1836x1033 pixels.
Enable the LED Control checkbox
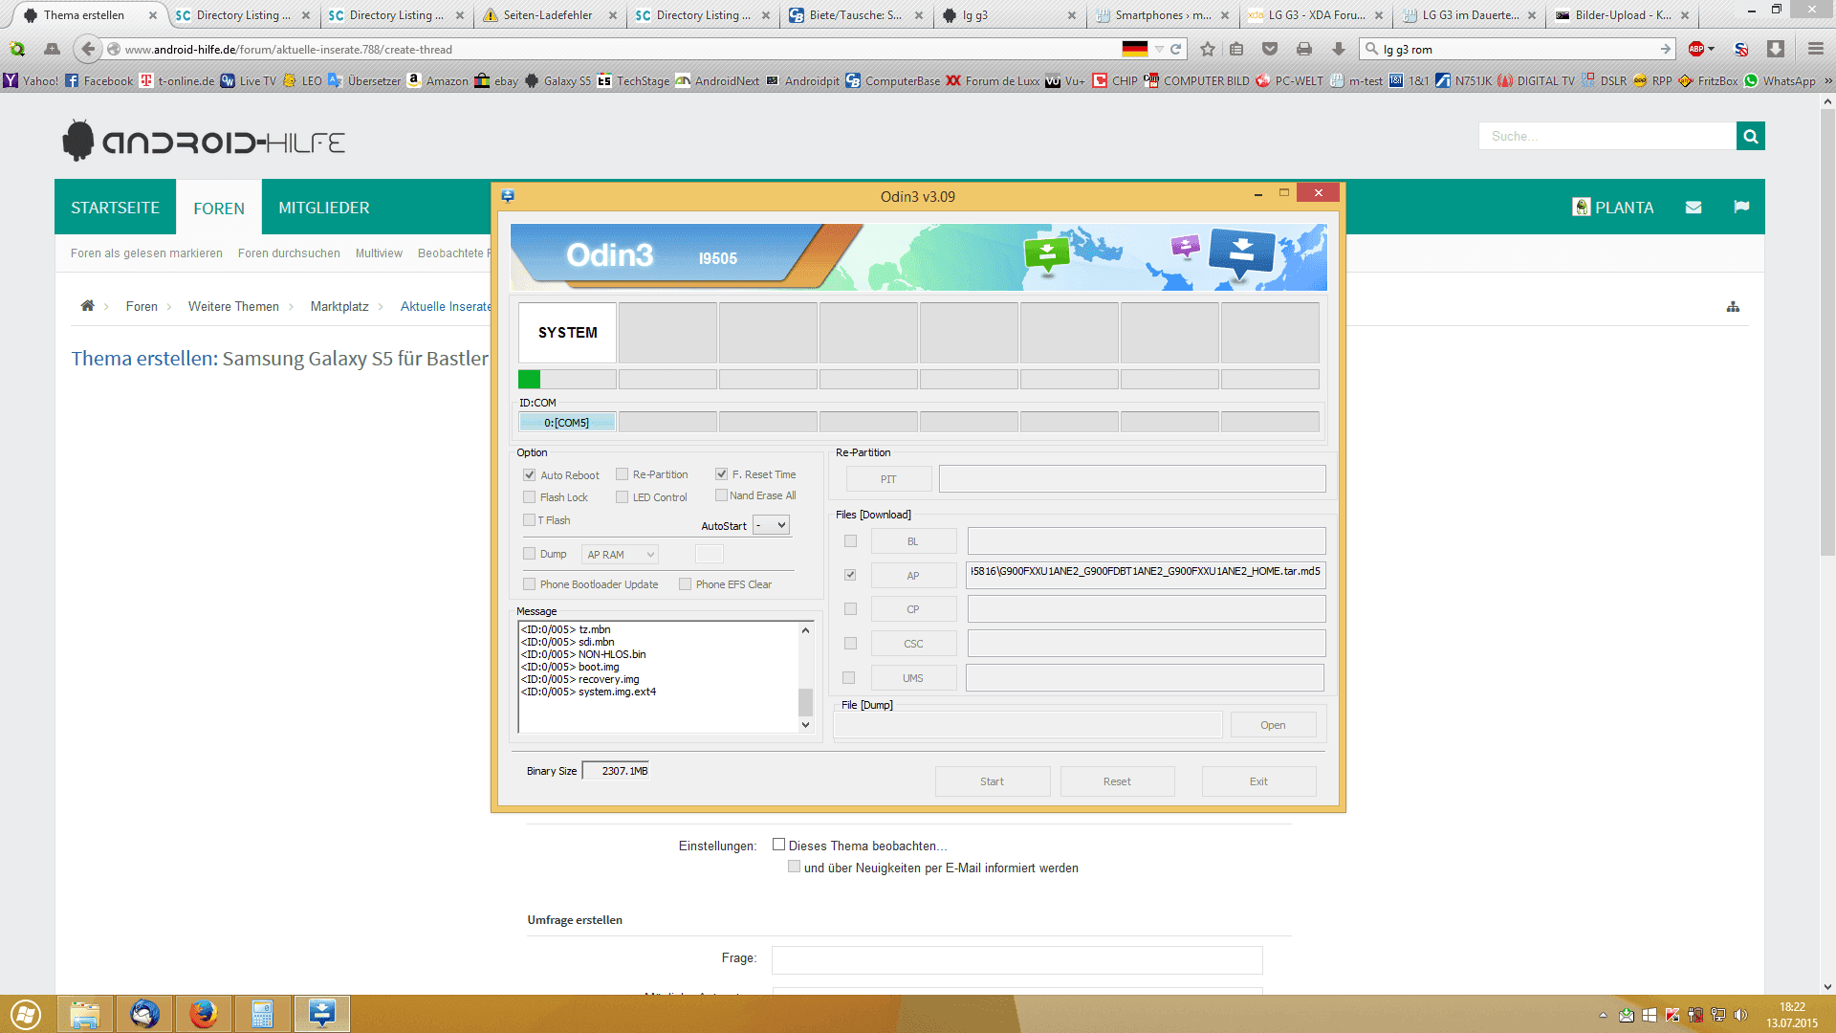[623, 497]
